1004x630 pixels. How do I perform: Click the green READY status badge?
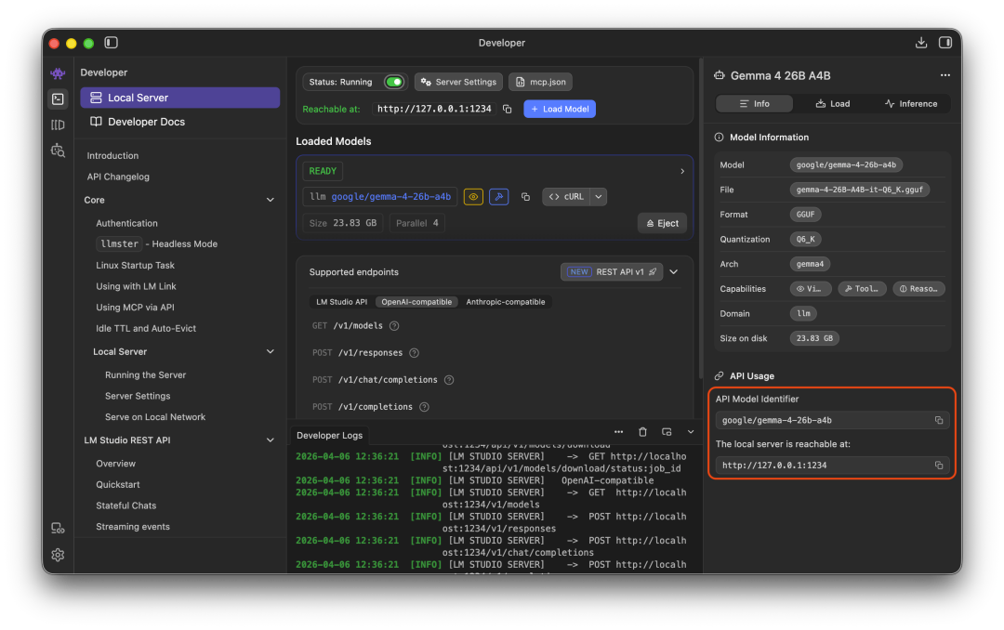coord(322,171)
